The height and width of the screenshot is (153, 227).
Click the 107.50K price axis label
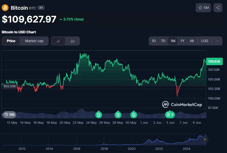click(x=214, y=70)
